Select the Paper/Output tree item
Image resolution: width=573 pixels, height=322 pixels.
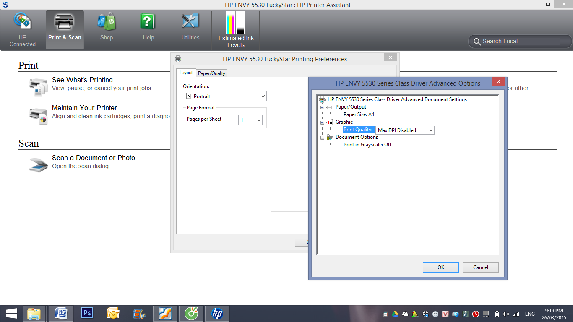click(351, 107)
